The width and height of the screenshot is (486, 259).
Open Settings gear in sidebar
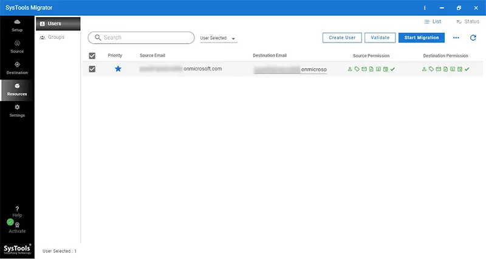17,107
